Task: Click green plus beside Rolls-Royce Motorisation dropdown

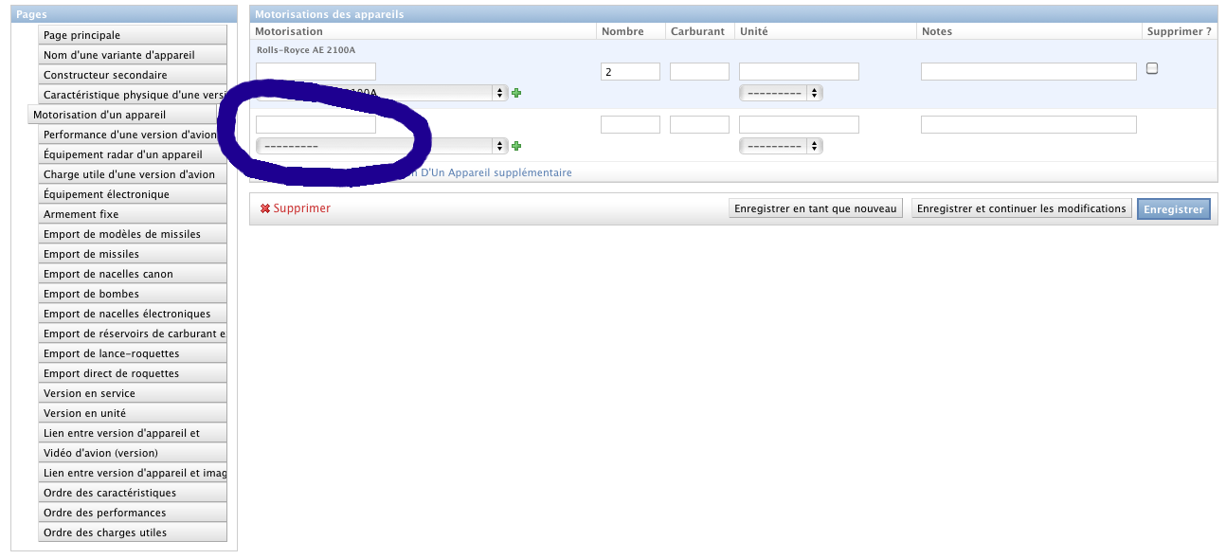Action: [516, 93]
